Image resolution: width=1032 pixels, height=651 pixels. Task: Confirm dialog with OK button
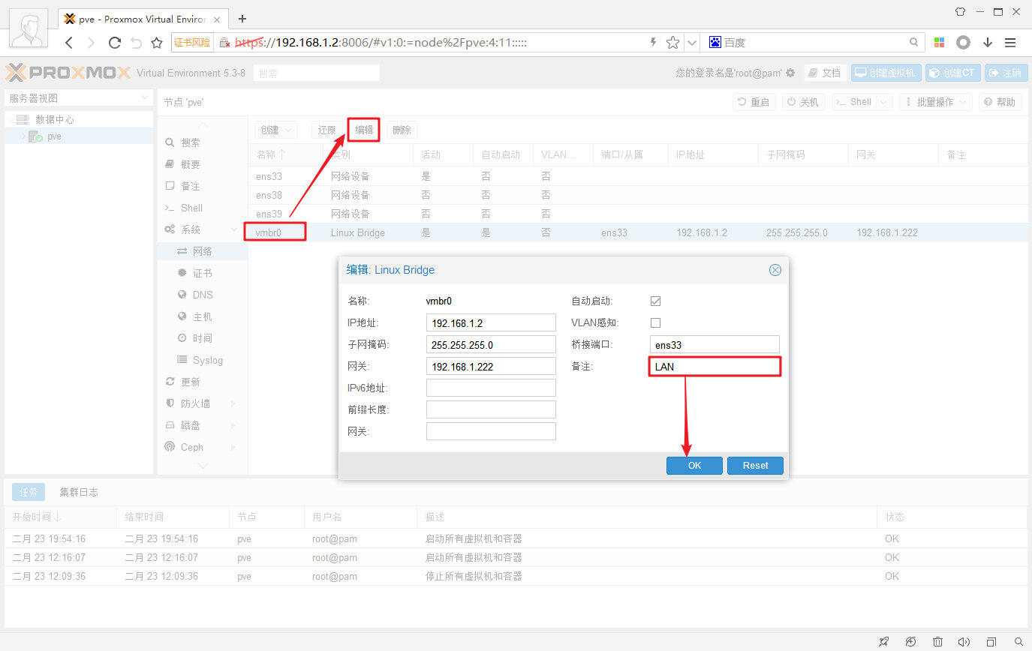coord(694,465)
